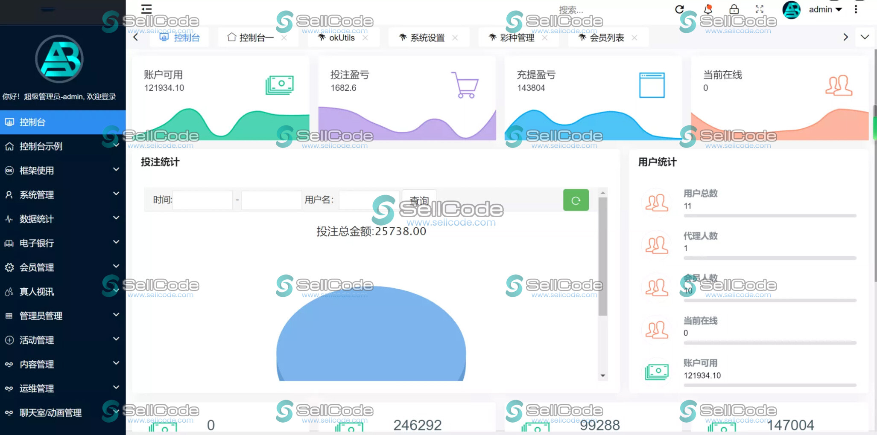The height and width of the screenshot is (435, 877).
Task: Collapse the sidebar with the hamburger icon
Action: pyautogui.click(x=146, y=9)
